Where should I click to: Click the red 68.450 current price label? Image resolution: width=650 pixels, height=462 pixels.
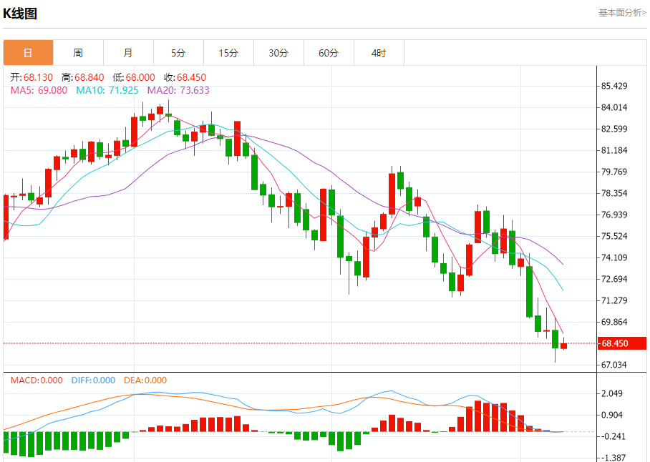[x=622, y=343]
